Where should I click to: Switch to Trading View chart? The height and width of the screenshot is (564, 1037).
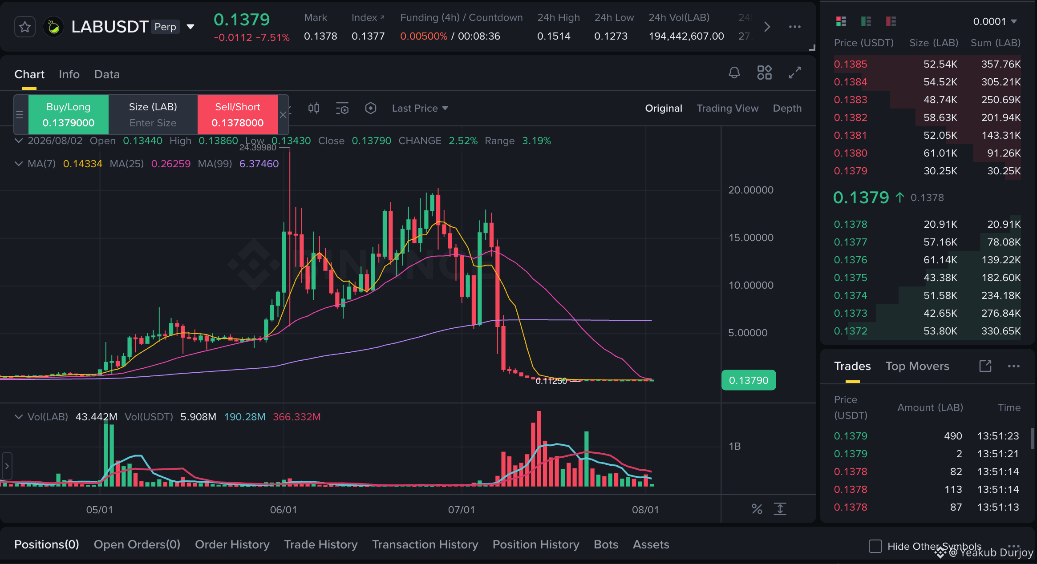click(727, 108)
